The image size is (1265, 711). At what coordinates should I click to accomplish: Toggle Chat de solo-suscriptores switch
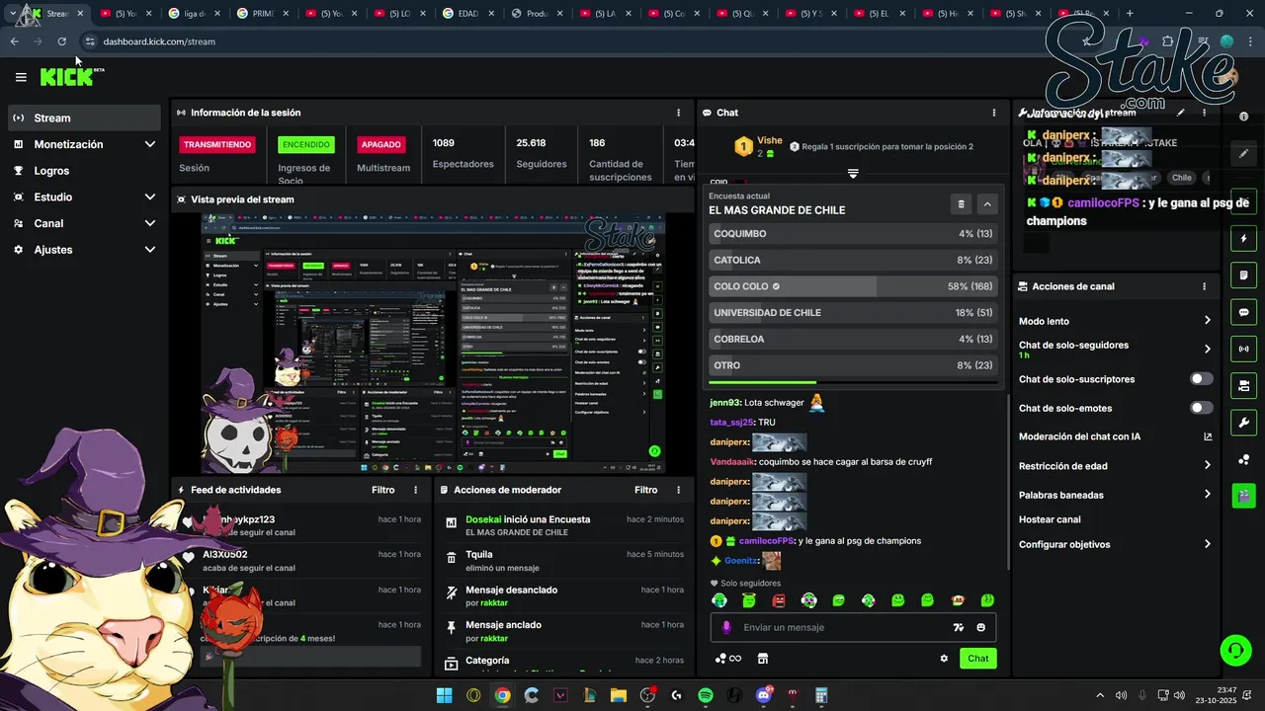tap(1201, 379)
